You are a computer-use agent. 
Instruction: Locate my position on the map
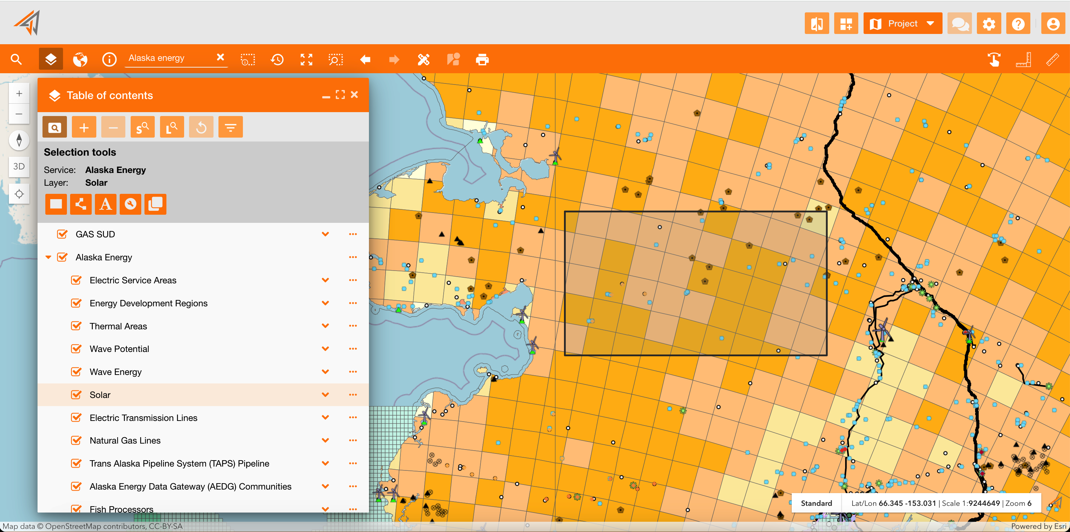[x=19, y=194]
